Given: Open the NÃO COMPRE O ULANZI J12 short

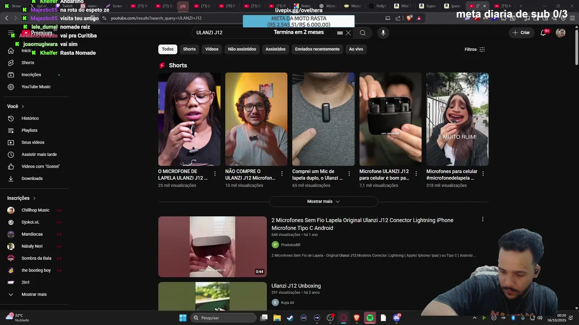Looking at the screenshot, I should (x=256, y=119).
